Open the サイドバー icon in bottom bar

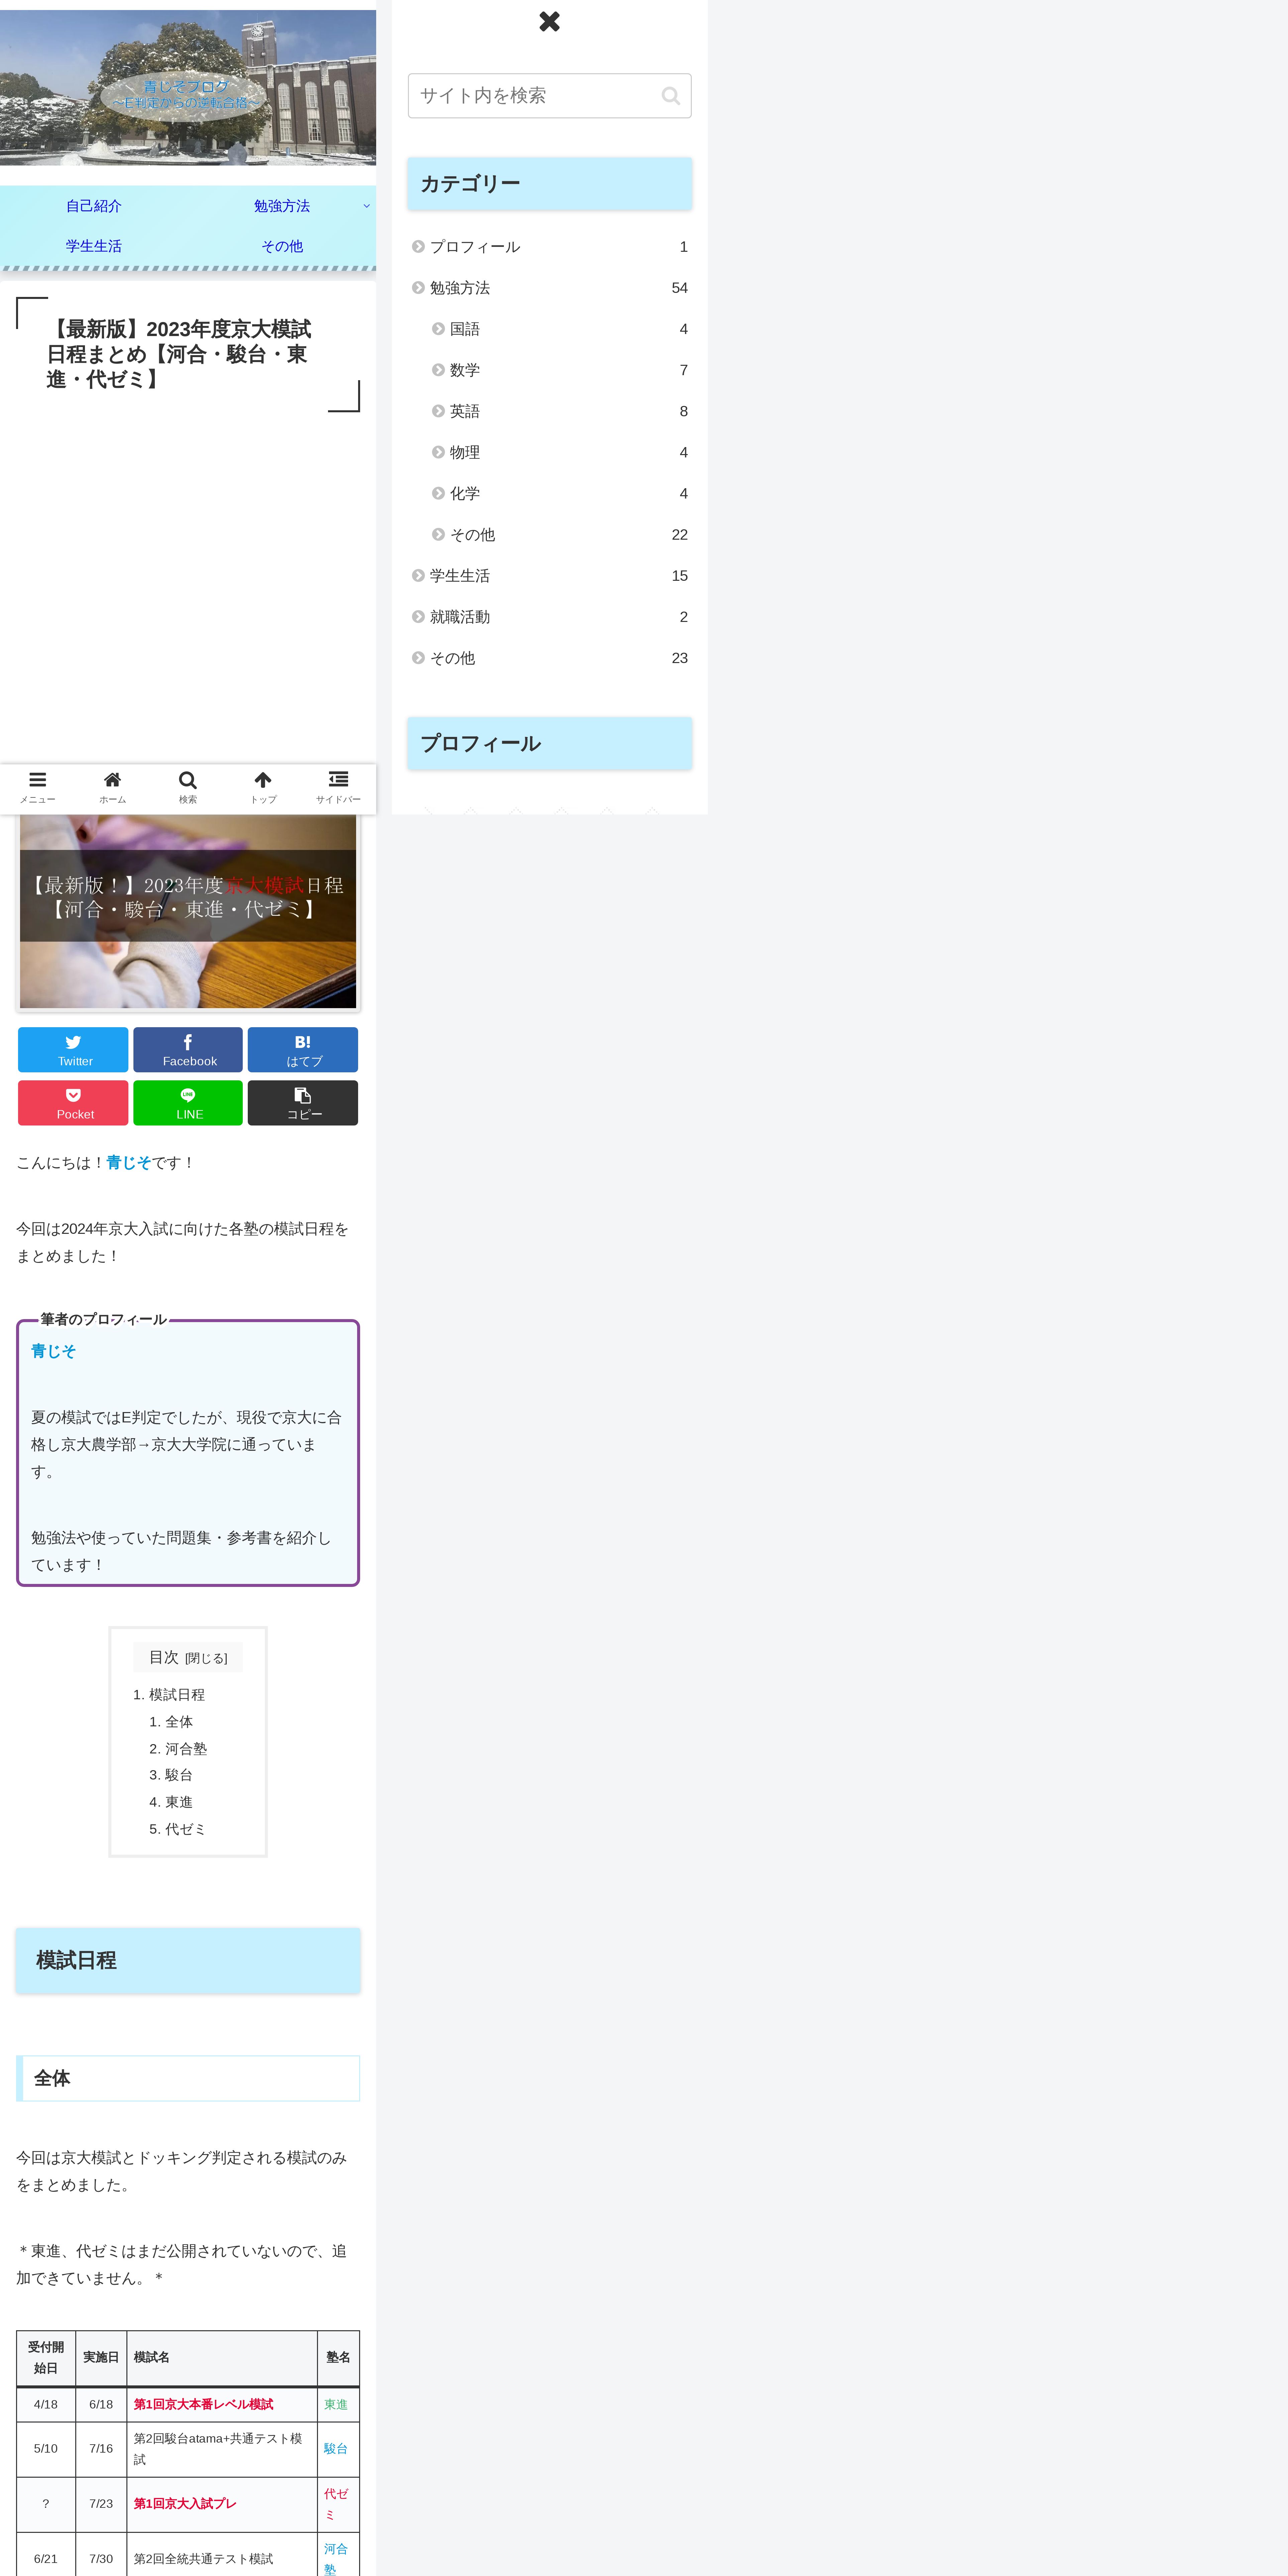338,787
